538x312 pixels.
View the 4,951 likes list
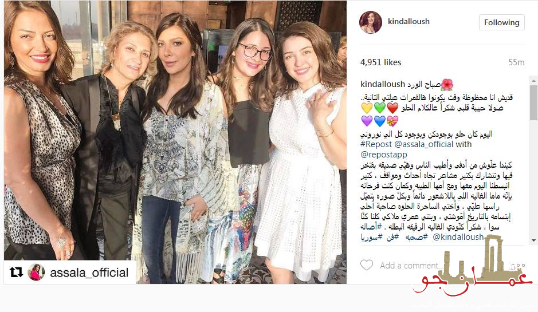click(381, 62)
